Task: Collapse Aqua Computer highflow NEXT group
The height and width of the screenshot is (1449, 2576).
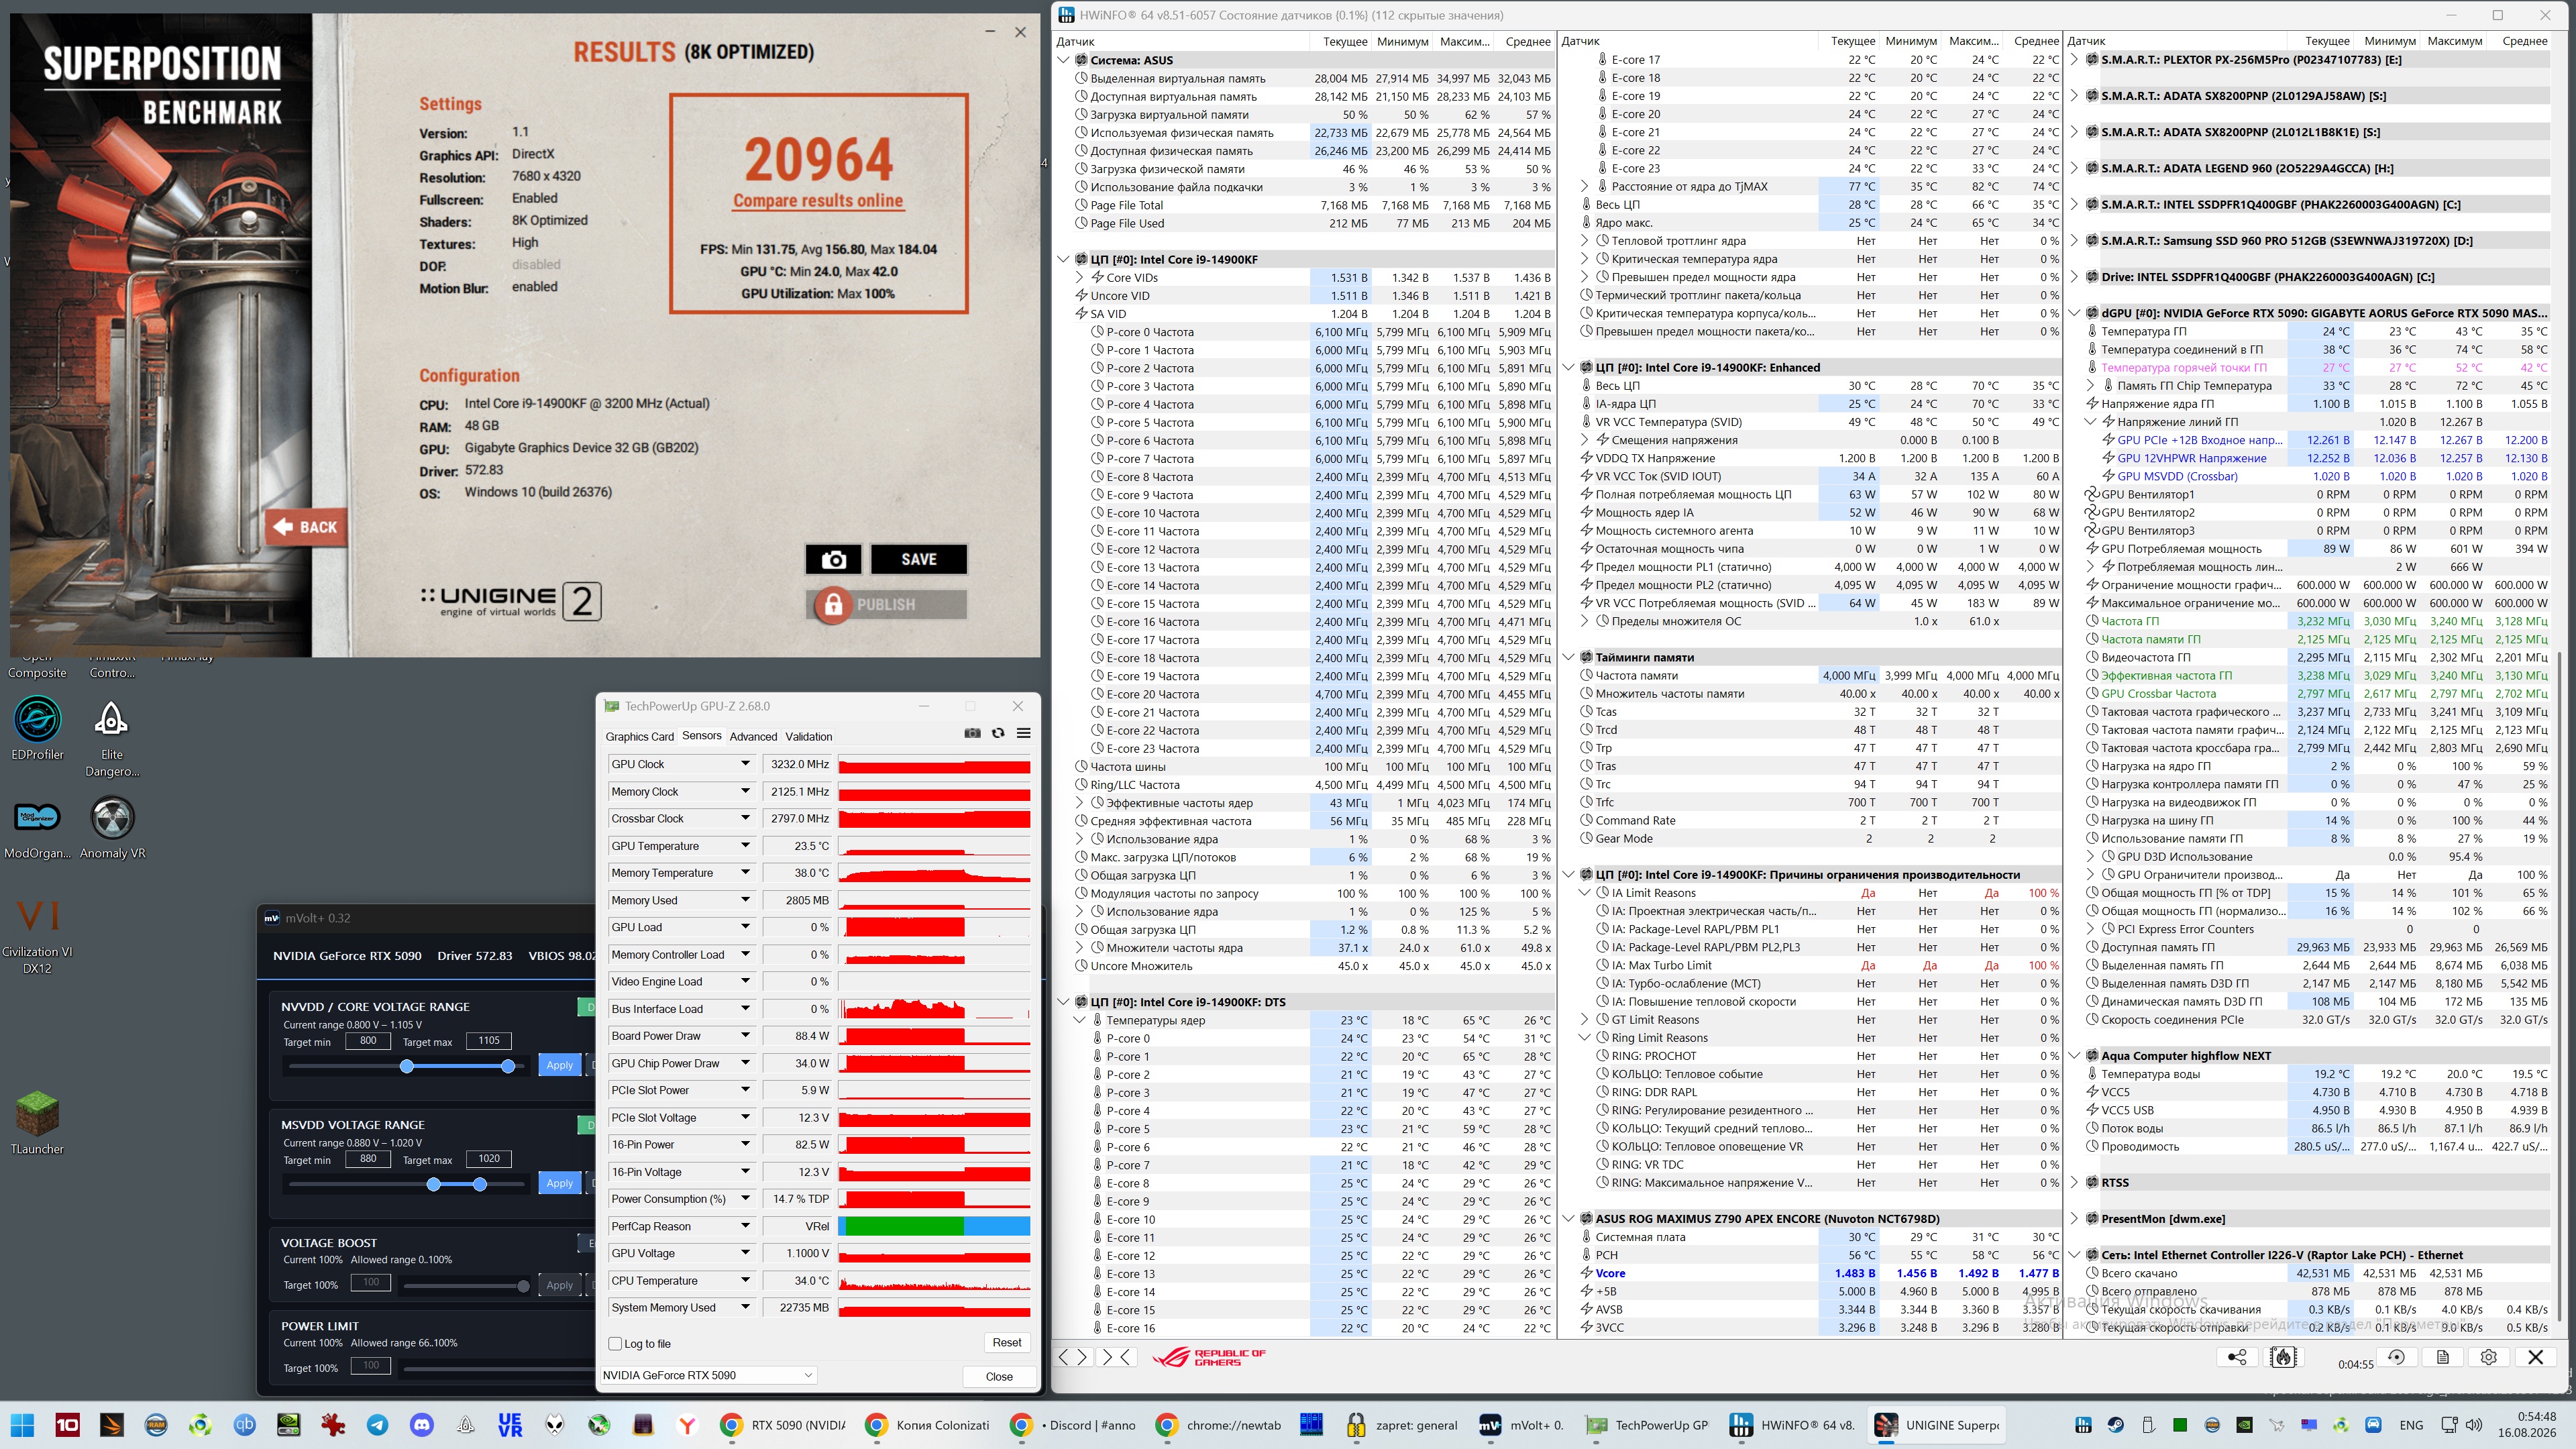Action: pyautogui.click(x=2075, y=1056)
